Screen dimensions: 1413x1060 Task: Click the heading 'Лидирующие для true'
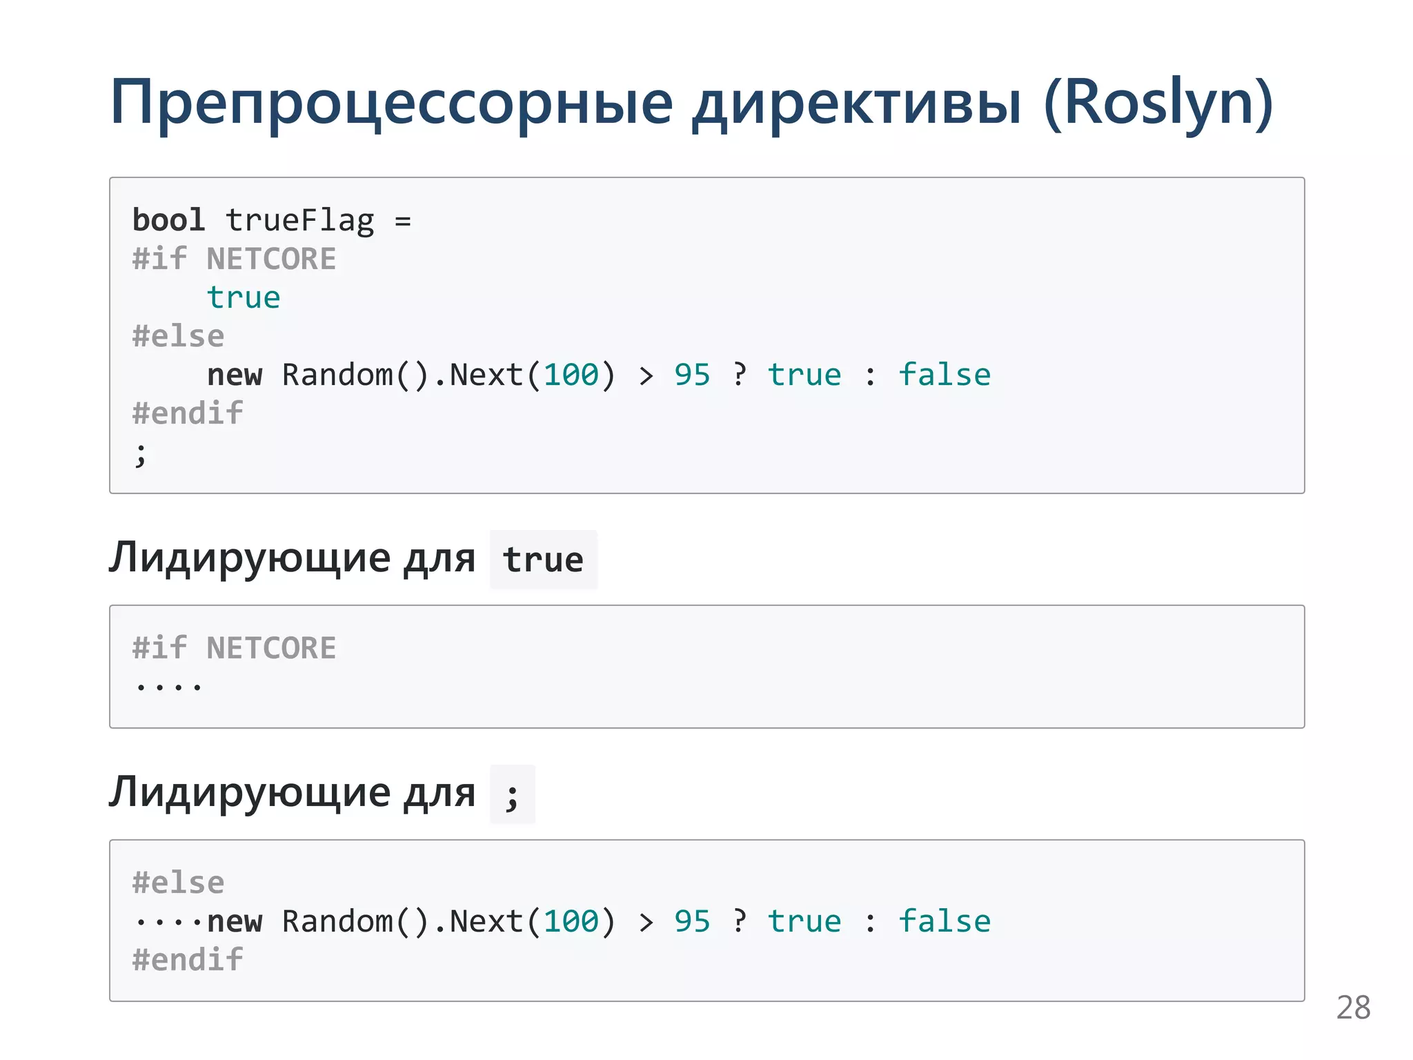click(353, 559)
